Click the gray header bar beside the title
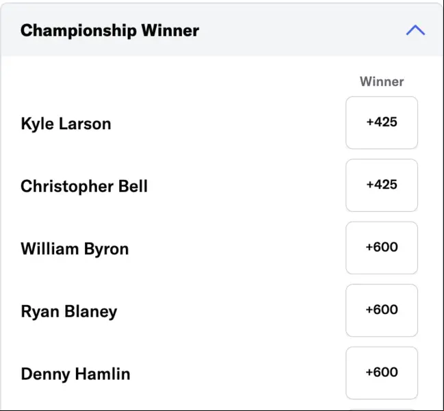Image resolution: width=444 pixels, height=411 pixels. pos(300,30)
